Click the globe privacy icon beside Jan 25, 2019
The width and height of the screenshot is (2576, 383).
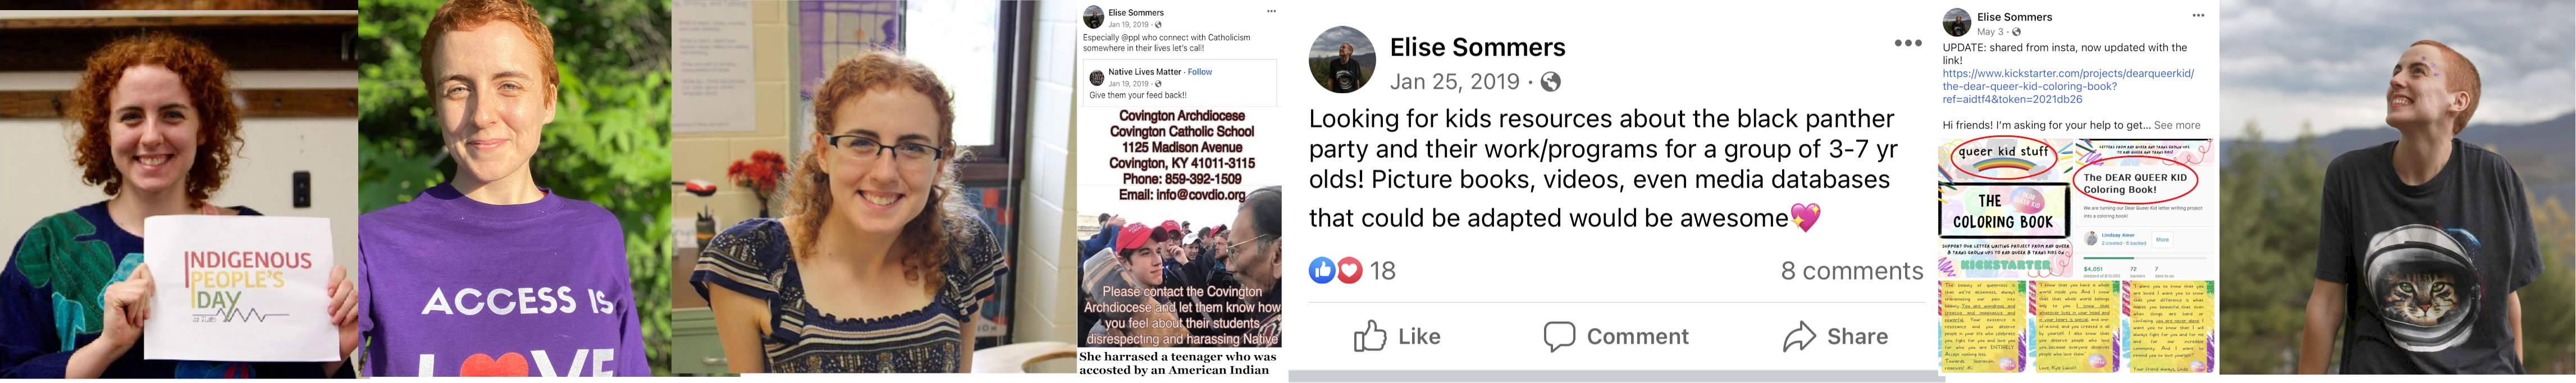pos(1551,82)
